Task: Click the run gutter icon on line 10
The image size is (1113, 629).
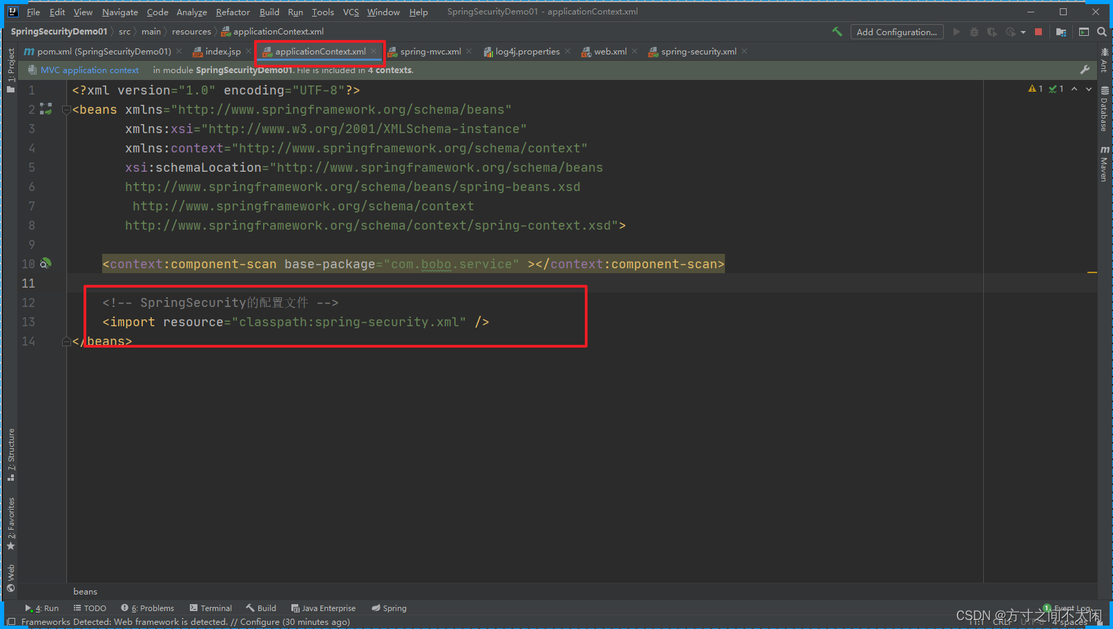Action: 46,263
